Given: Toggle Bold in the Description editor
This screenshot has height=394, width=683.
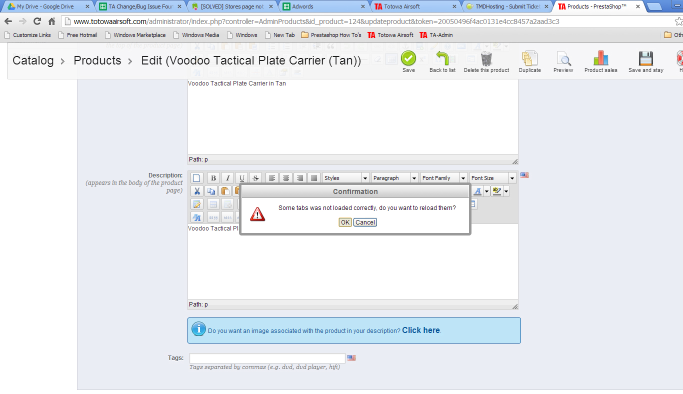Looking at the screenshot, I should pos(213,178).
